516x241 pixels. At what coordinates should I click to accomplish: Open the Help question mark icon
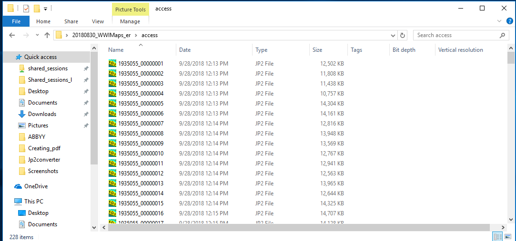[509, 21]
